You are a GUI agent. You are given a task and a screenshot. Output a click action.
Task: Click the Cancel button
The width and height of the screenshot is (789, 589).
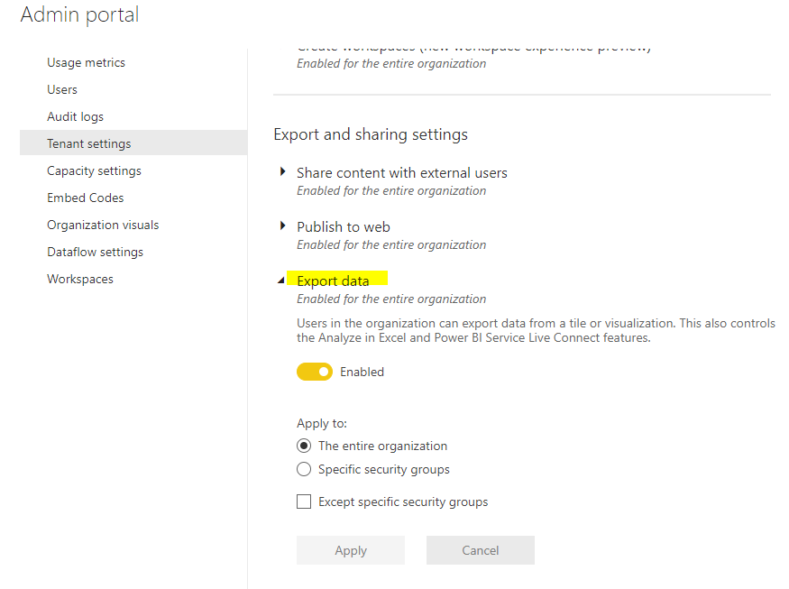[481, 550]
